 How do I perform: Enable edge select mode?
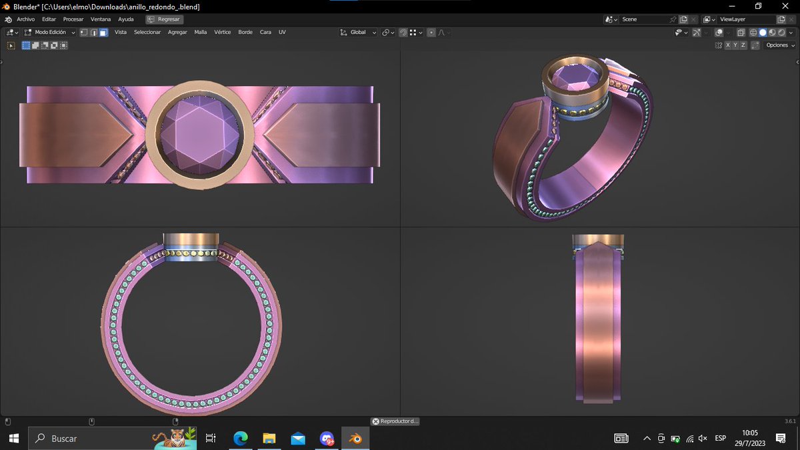(94, 32)
